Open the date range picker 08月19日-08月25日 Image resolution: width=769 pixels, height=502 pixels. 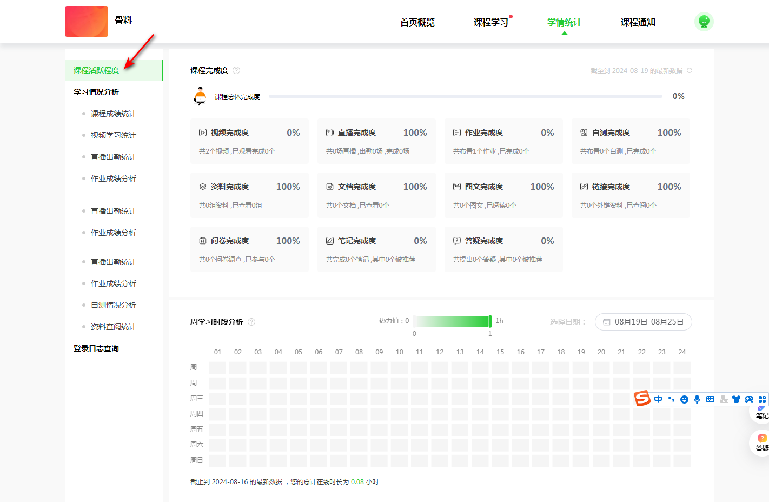[x=643, y=322]
